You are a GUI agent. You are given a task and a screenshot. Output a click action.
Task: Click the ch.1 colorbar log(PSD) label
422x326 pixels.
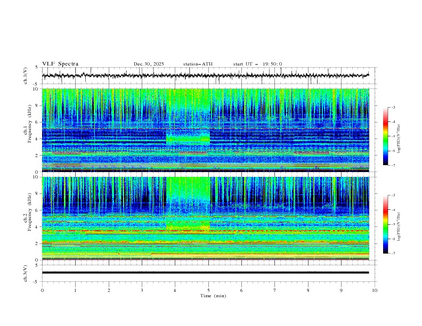[399, 139]
